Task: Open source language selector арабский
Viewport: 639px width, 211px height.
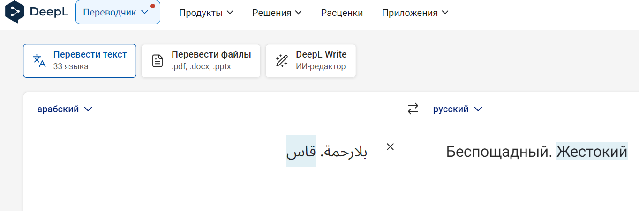Action: pyautogui.click(x=65, y=109)
